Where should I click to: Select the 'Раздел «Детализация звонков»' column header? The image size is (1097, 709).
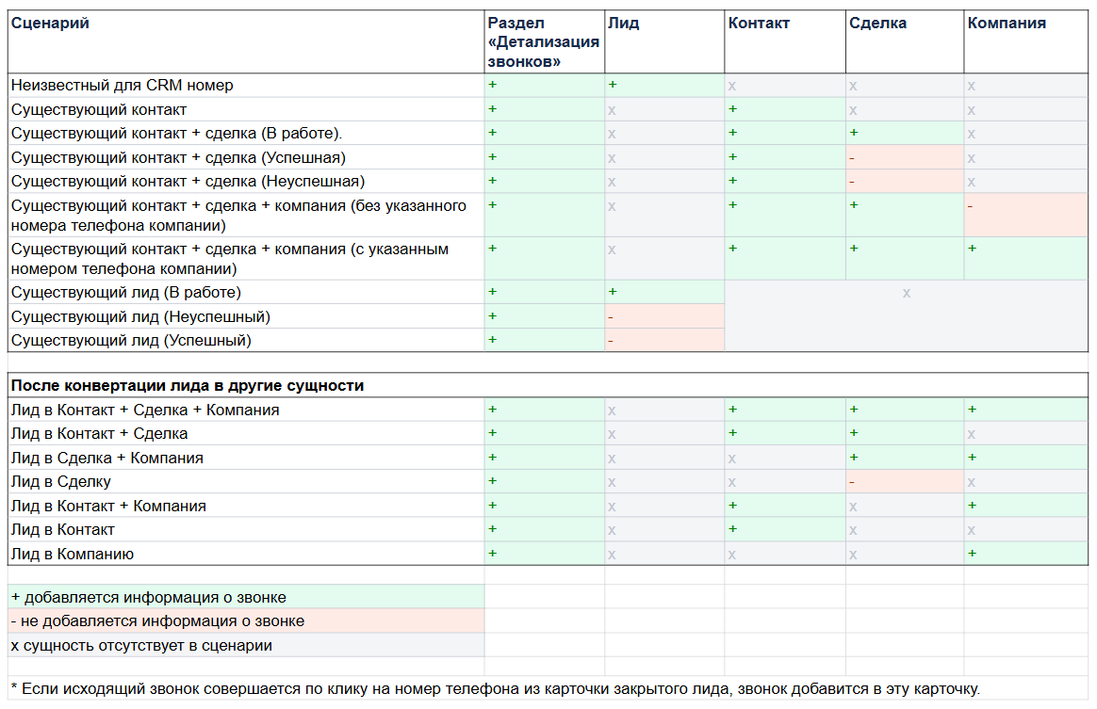tap(544, 42)
